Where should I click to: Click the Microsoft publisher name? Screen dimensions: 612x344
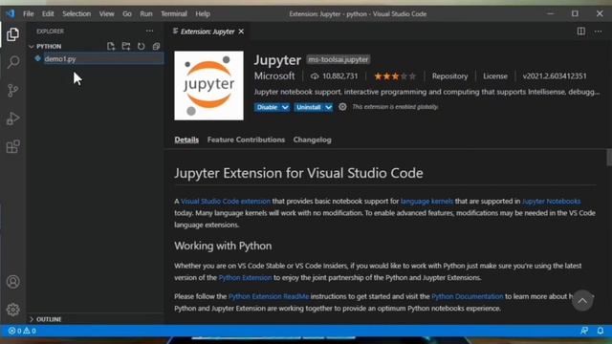(274, 75)
